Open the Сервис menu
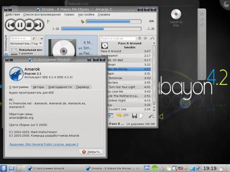This screenshot has height=172, width=230. [69, 15]
